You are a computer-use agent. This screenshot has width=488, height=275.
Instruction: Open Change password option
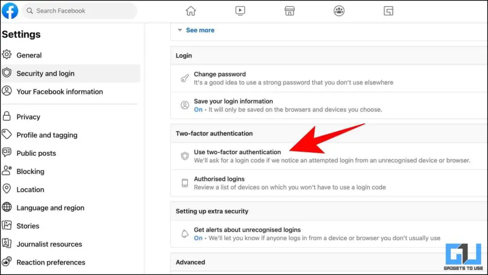click(x=329, y=78)
